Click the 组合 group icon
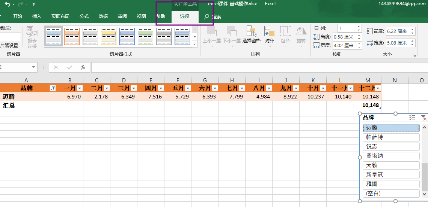Viewport: 428px width, 207px height. 285,31
